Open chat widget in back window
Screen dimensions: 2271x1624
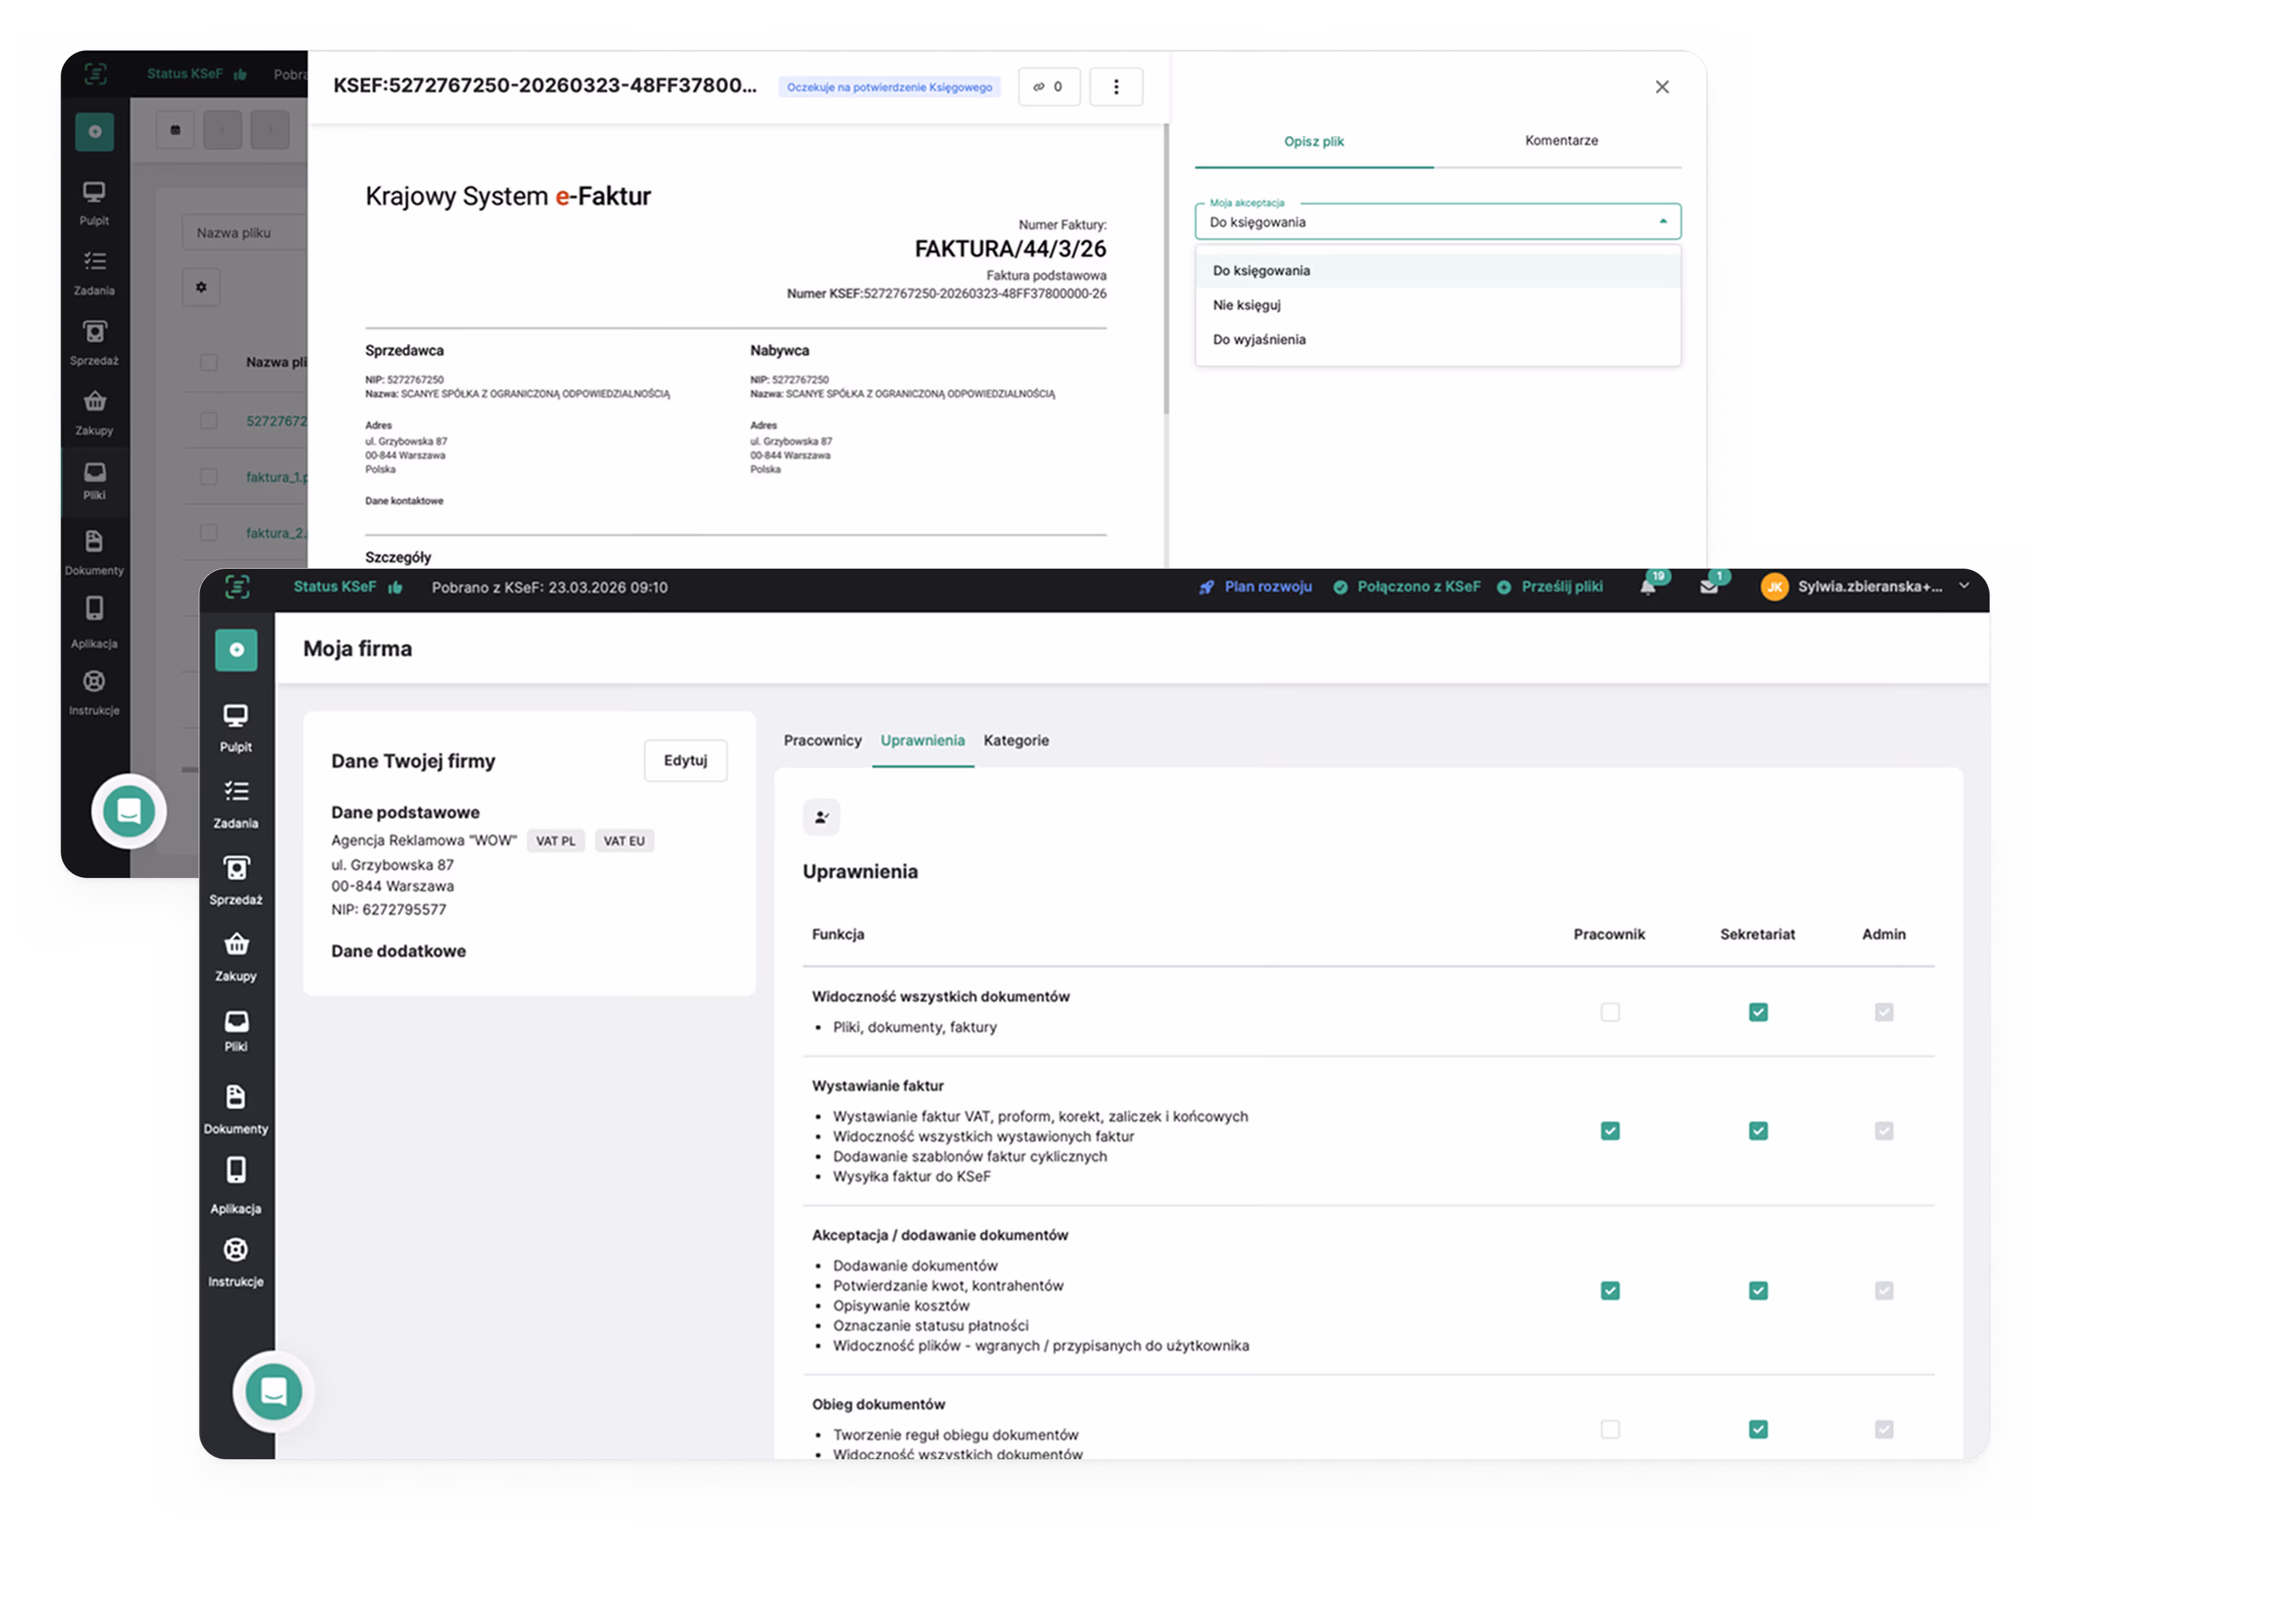tap(129, 811)
